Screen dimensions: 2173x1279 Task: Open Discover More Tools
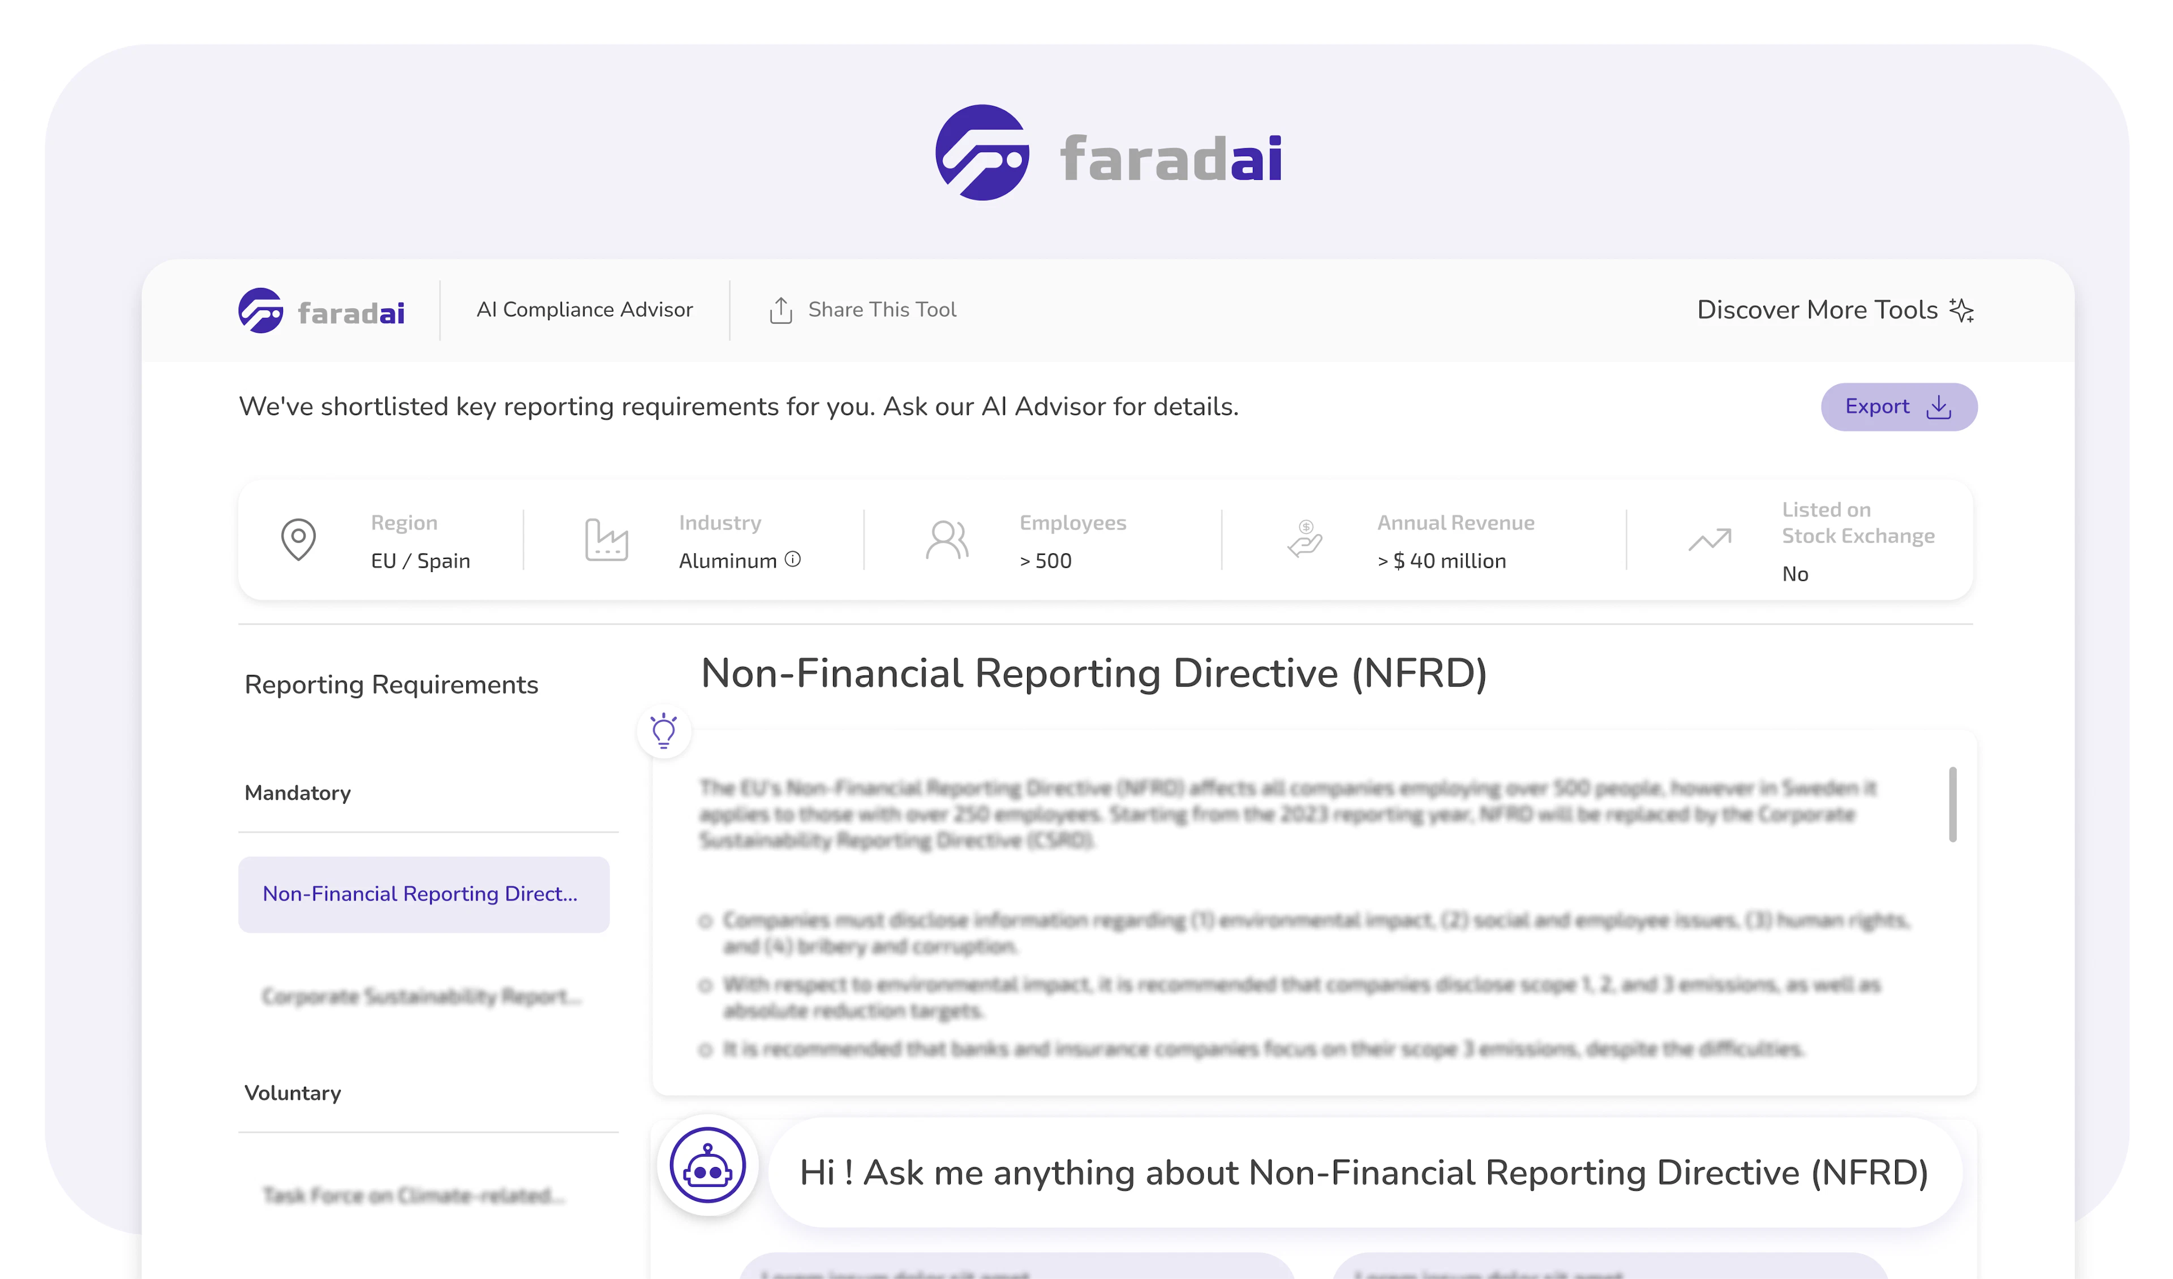[x=1835, y=309]
